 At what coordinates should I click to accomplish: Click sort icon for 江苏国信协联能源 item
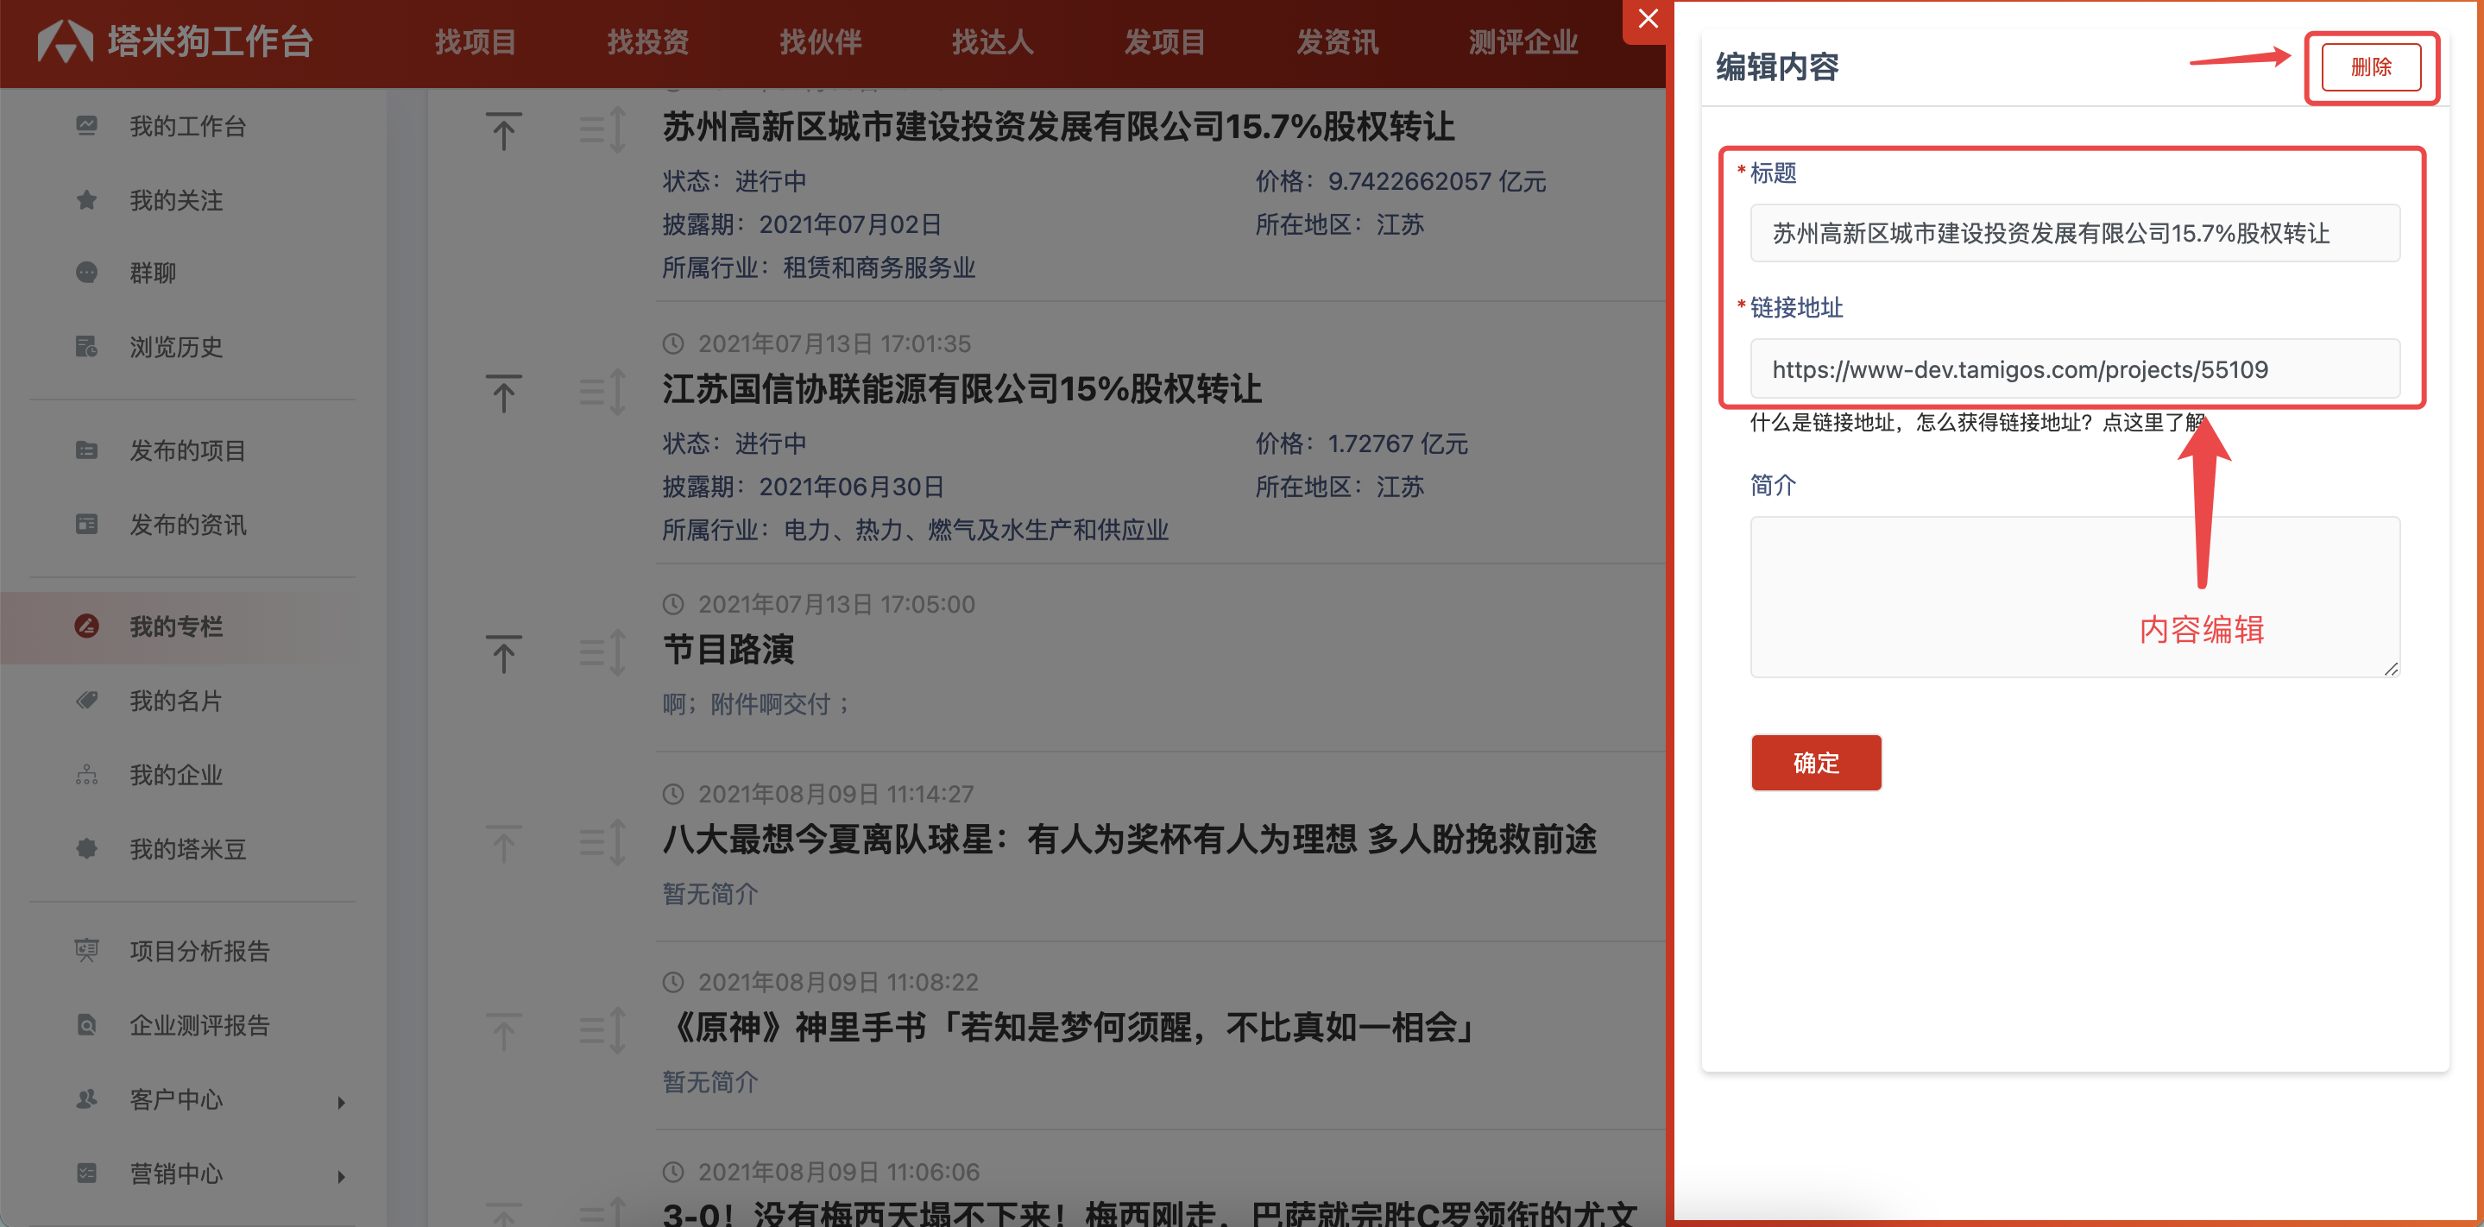click(x=602, y=393)
